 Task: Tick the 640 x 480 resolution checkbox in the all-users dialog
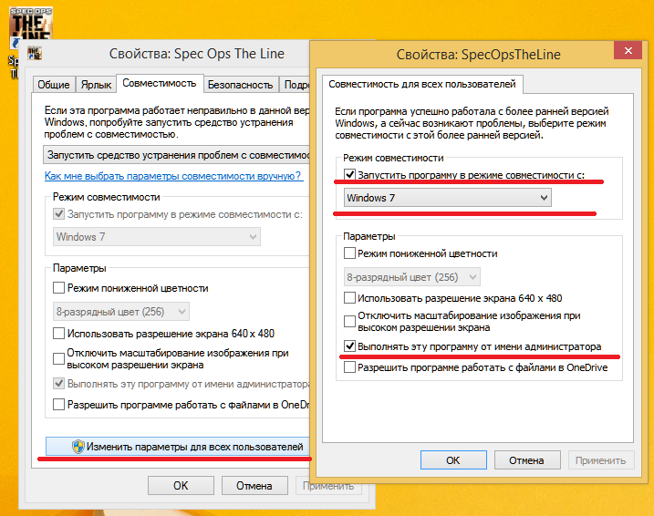[350, 298]
